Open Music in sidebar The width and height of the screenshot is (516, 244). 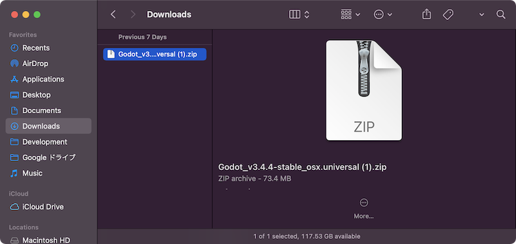(48, 173)
